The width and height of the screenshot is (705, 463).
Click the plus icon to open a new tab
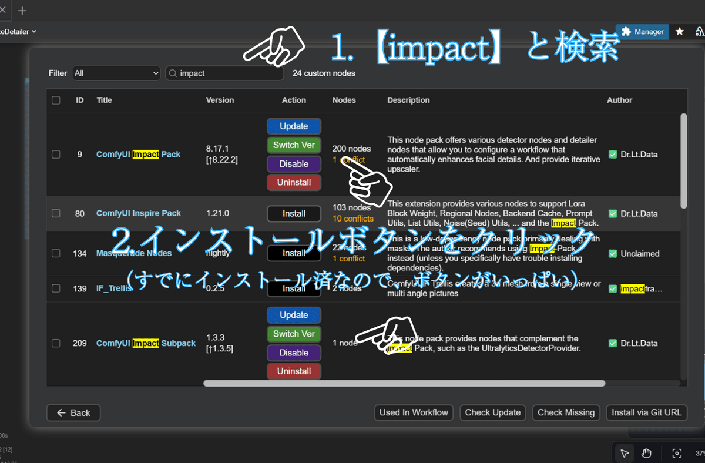(22, 10)
